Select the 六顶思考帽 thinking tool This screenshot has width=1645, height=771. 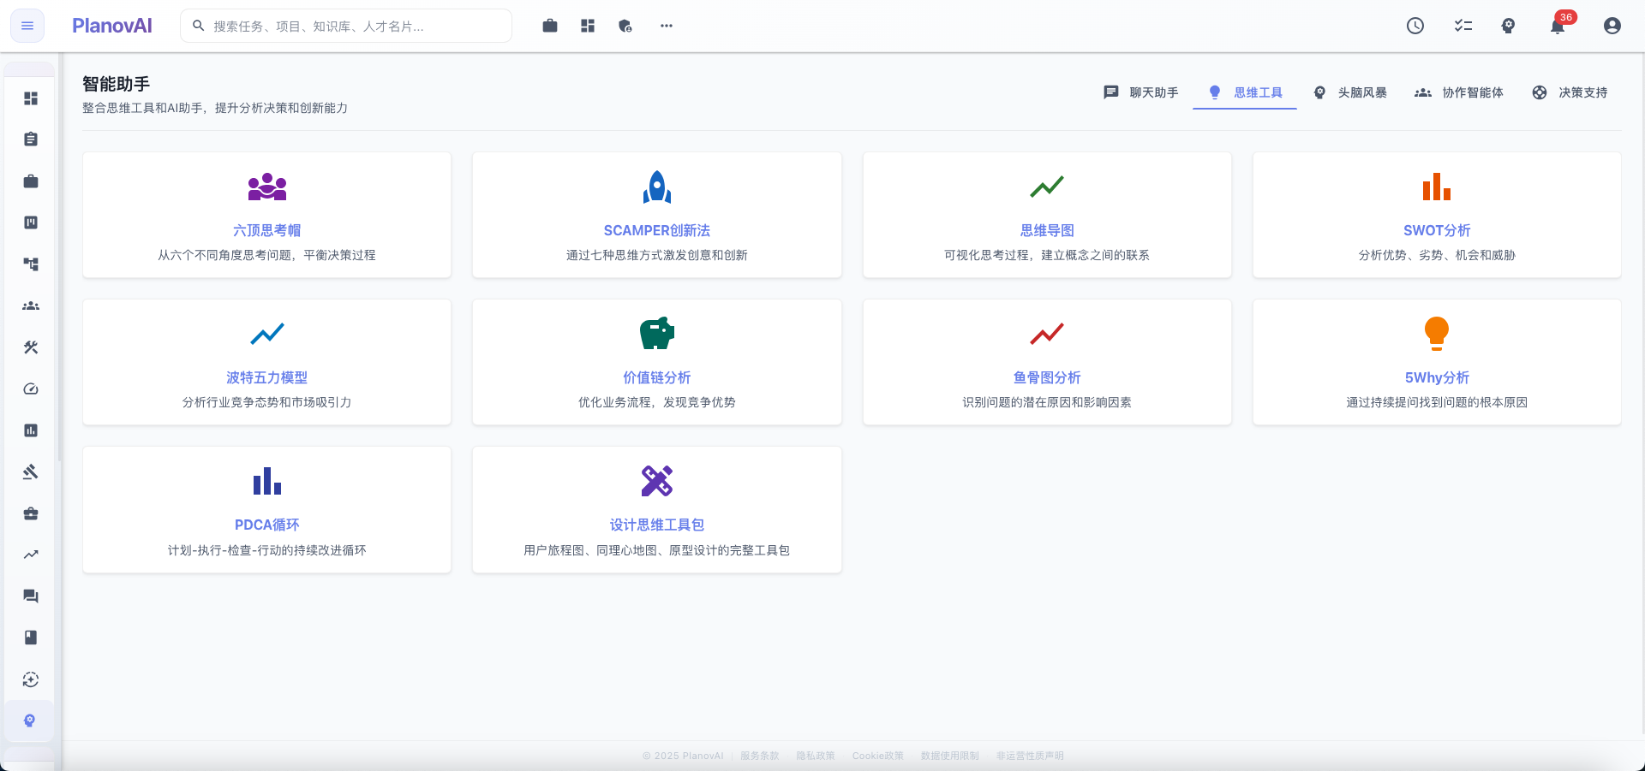point(266,216)
